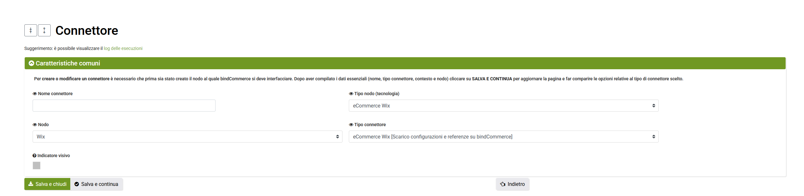Collapse the Caratteristiche comuni section title
The image size is (804, 196).
pos(68,64)
